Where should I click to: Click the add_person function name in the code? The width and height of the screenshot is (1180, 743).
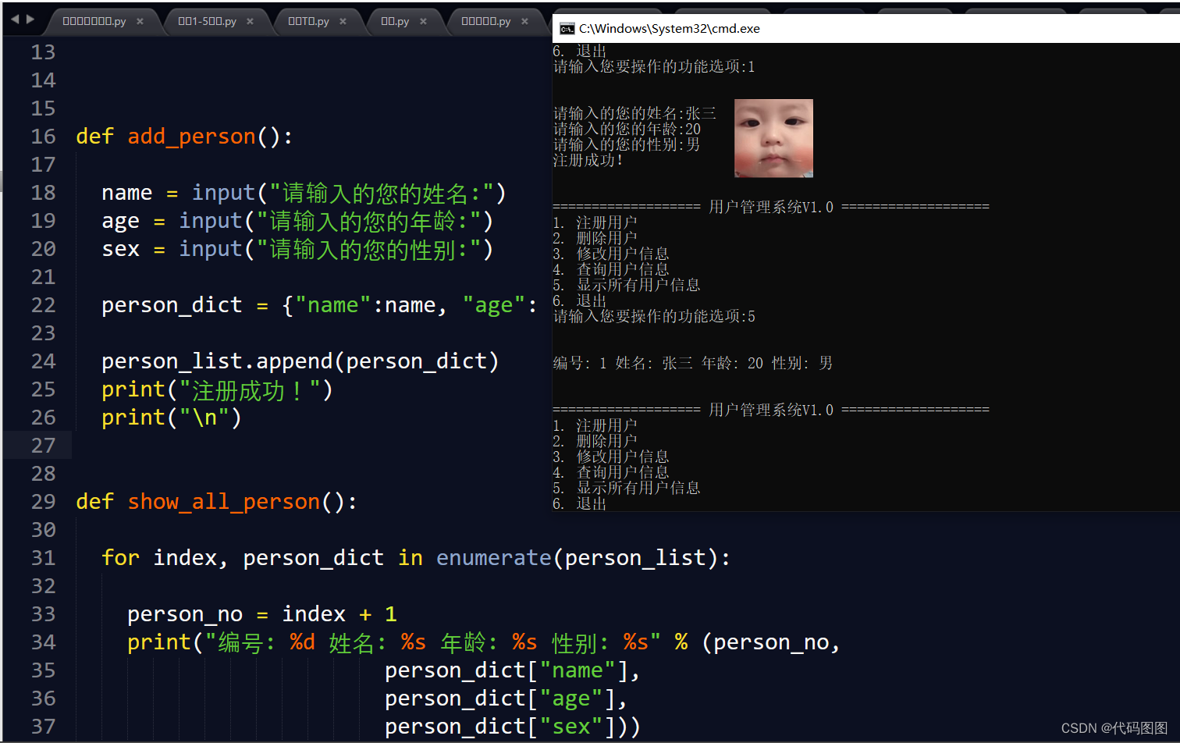191,136
